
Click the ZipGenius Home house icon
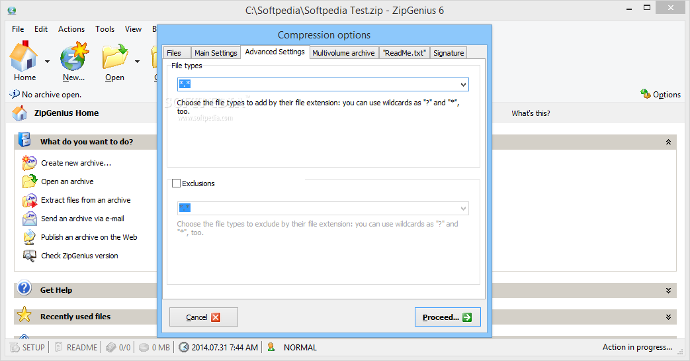point(20,113)
